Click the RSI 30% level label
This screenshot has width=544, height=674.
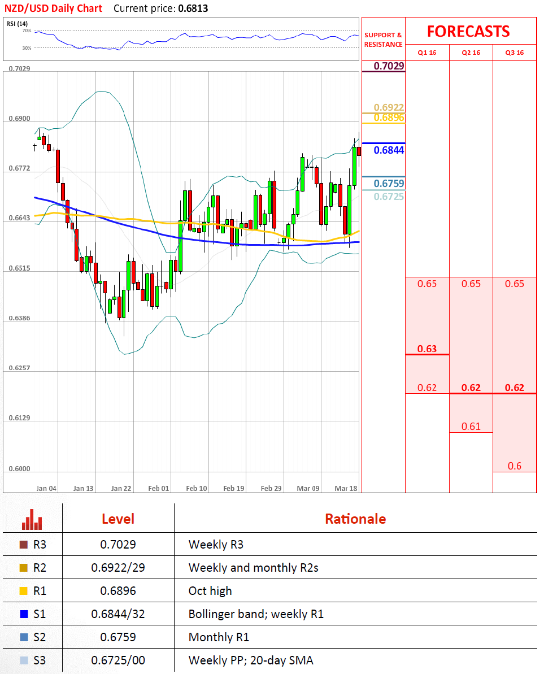(x=27, y=48)
